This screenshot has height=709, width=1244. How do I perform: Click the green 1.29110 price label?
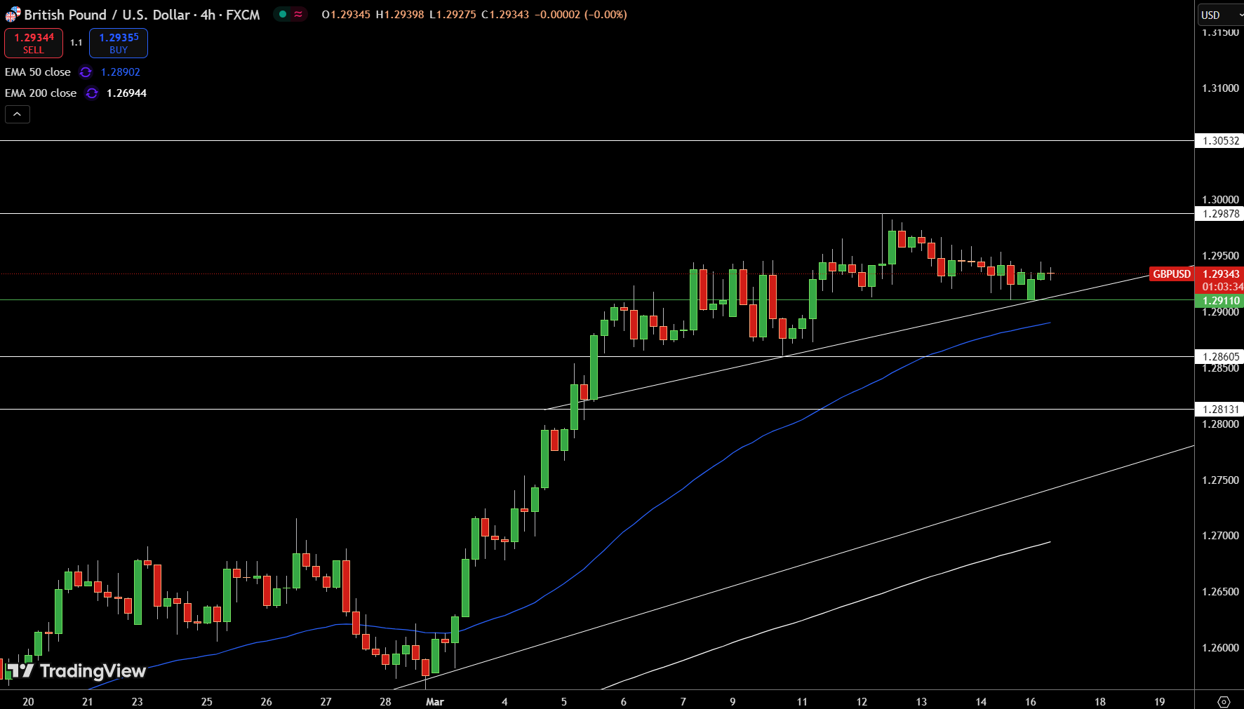pos(1219,301)
